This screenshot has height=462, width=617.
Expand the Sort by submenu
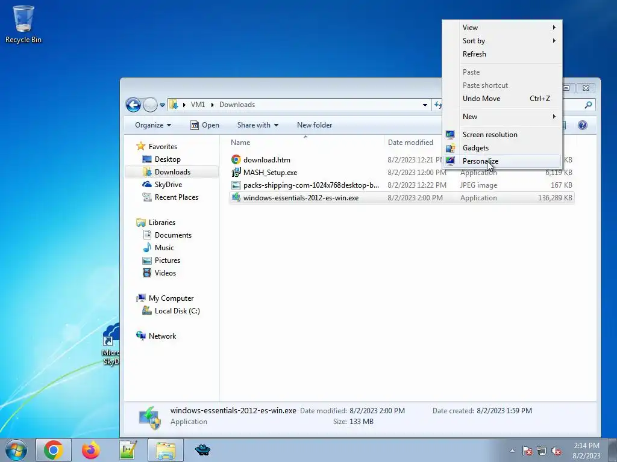click(x=502, y=41)
